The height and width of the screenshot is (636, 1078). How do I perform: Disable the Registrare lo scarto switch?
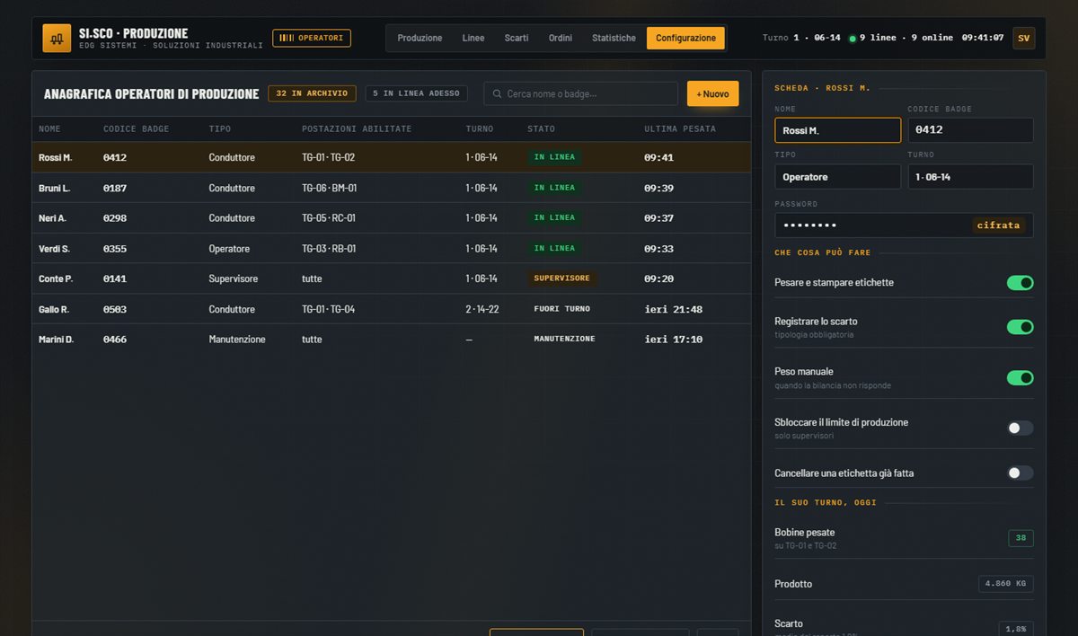(1020, 327)
